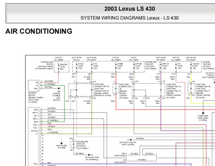Click the 'IK' ground point label
Screen dimensions: 215x166
pyautogui.click(x=92, y=155)
